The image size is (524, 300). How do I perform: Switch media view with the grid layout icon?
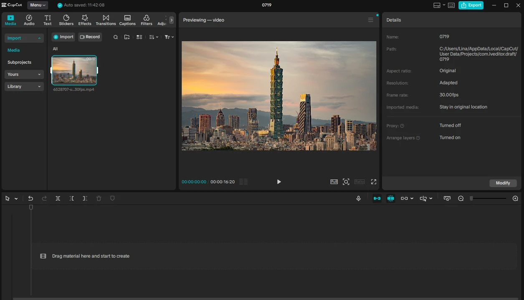coord(139,37)
